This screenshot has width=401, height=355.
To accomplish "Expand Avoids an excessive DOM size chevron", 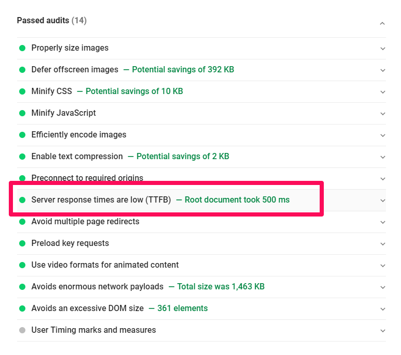I will (x=382, y=309).
